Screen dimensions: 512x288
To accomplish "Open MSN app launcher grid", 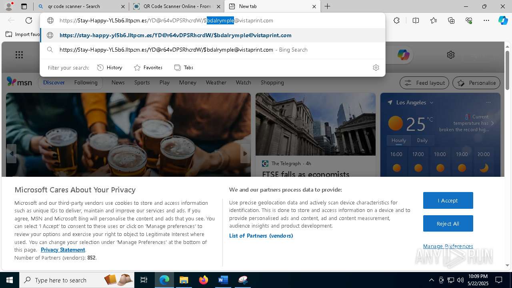I will coord(19,55).
